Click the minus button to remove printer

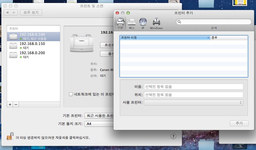pos(16,104)
